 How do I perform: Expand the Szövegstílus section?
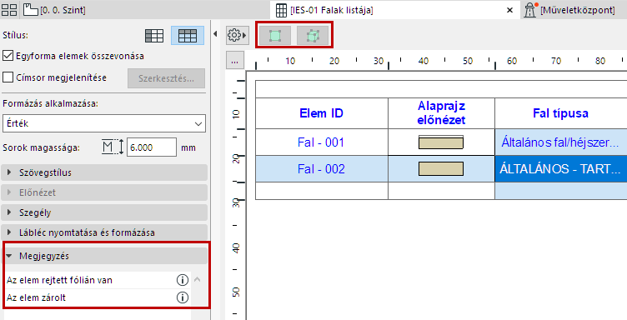pos(105,172)
